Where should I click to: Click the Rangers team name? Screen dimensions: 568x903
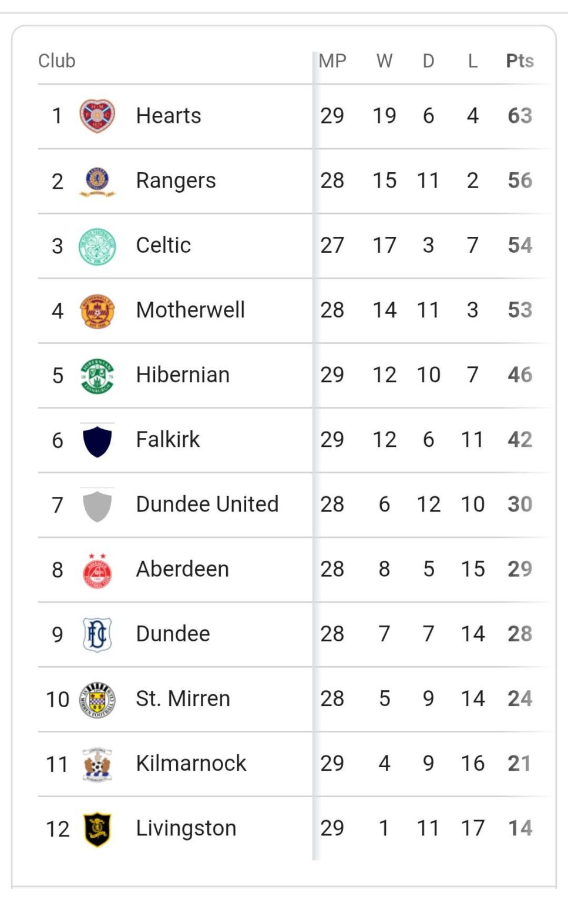pyautogui.click(x=175, y=180)
